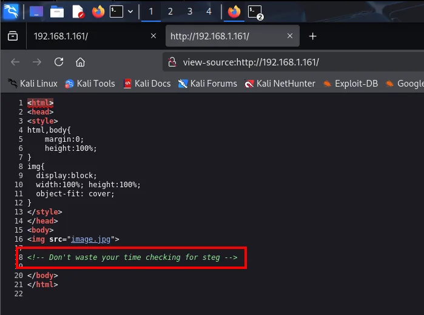This screenshot has height=315, width=424.
Task: Click the html,body{ selector line
Action: 49,130
